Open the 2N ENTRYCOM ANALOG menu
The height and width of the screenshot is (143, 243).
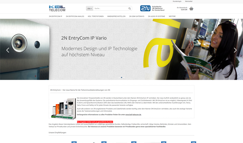[75, 16]
